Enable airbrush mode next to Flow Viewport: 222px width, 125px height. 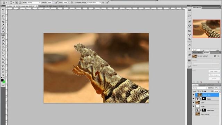pos(72,2)
